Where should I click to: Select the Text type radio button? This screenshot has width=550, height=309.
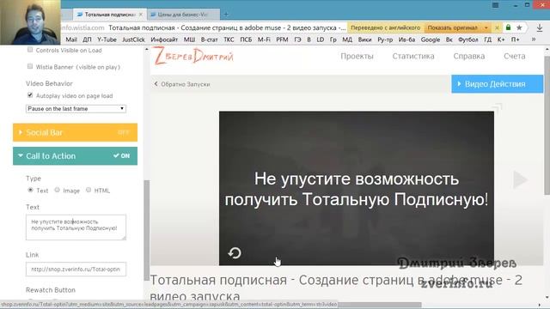coord(30,190)
